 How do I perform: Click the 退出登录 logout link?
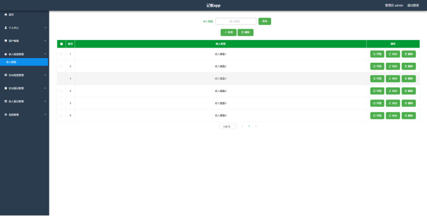[x=413, y=5]
